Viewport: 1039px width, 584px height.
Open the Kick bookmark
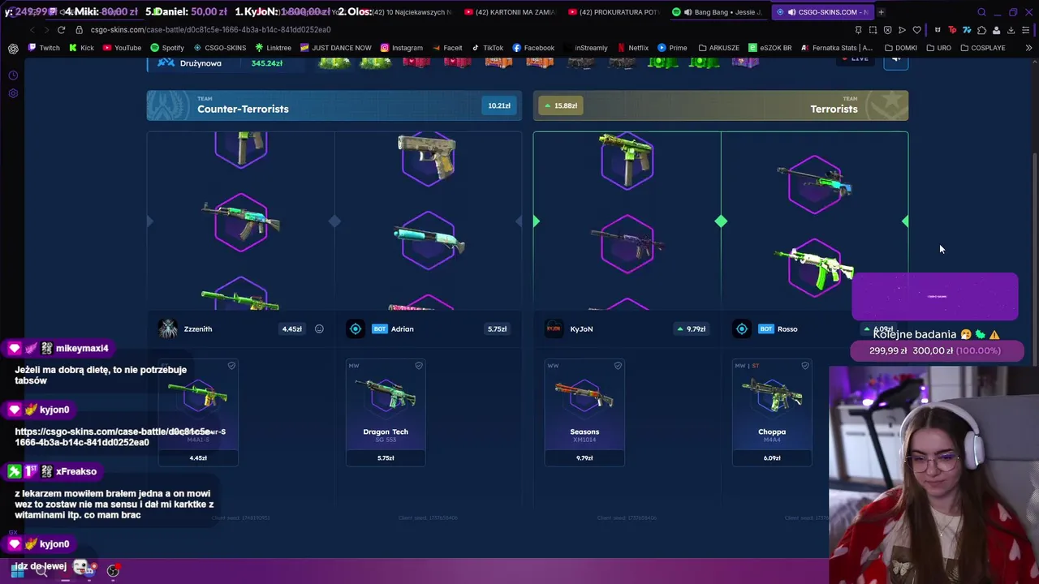click(81, 48)
